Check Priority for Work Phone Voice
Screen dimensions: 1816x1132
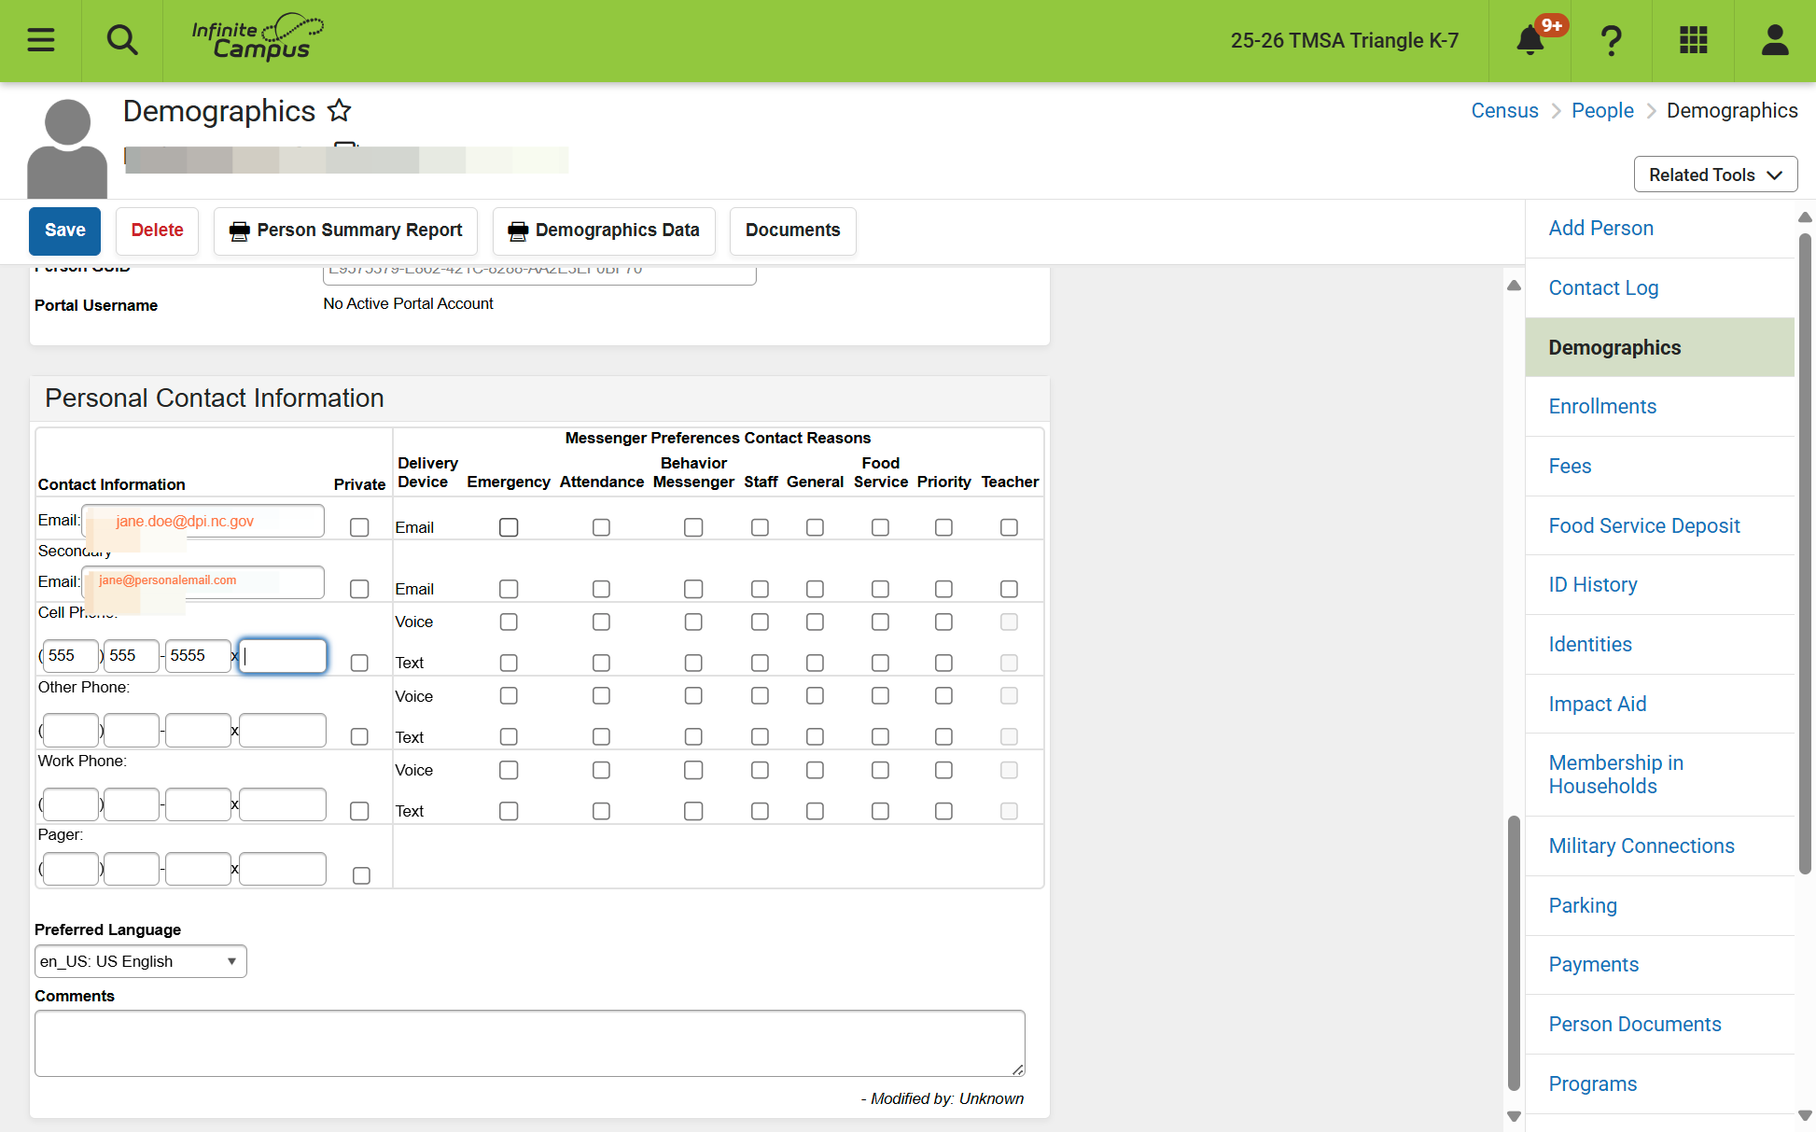[x=943, y=770]
